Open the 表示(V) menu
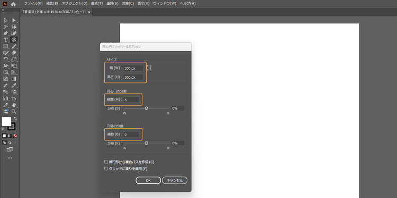397x198 pixels. point(143,4)
